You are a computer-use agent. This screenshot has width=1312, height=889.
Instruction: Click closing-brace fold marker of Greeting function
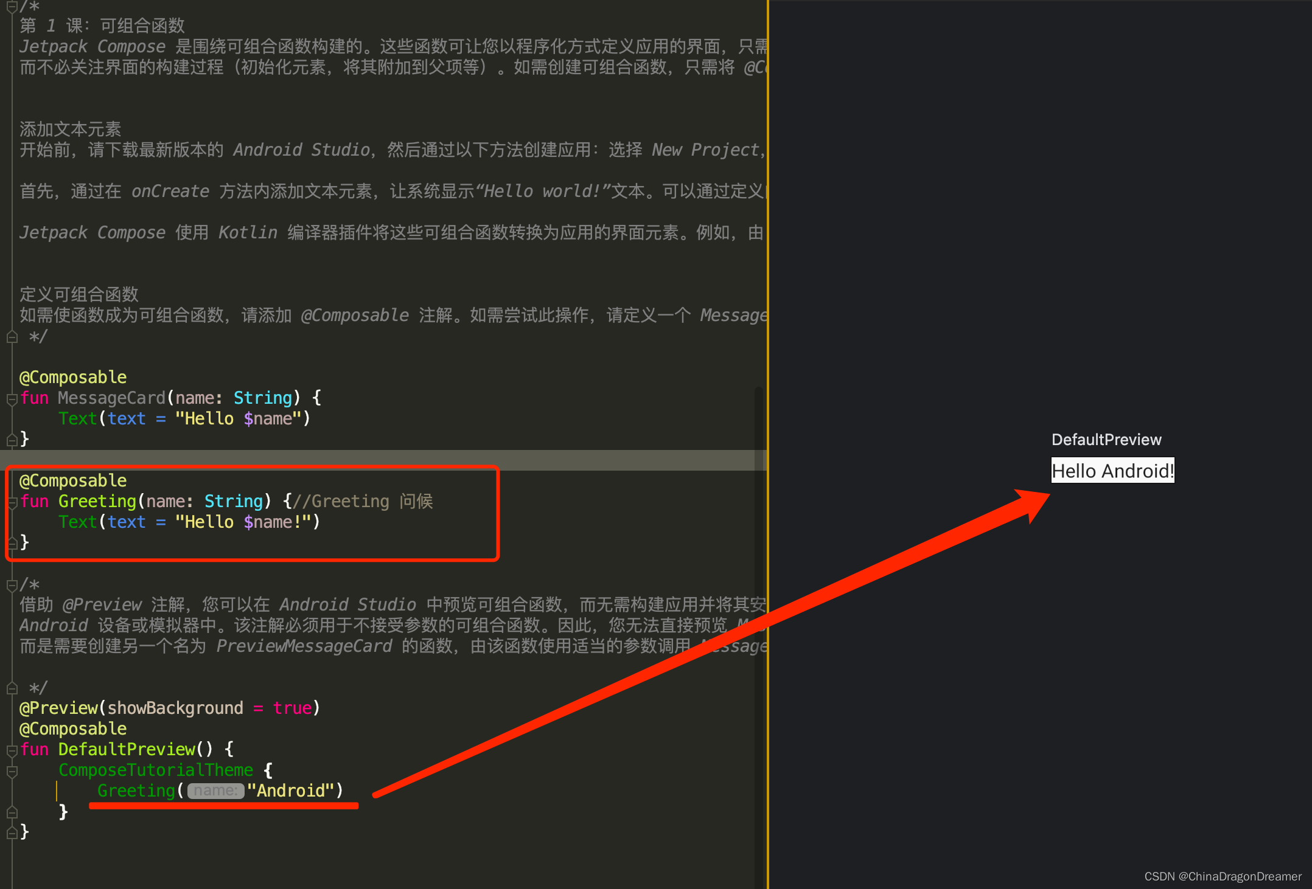[12, 542]
